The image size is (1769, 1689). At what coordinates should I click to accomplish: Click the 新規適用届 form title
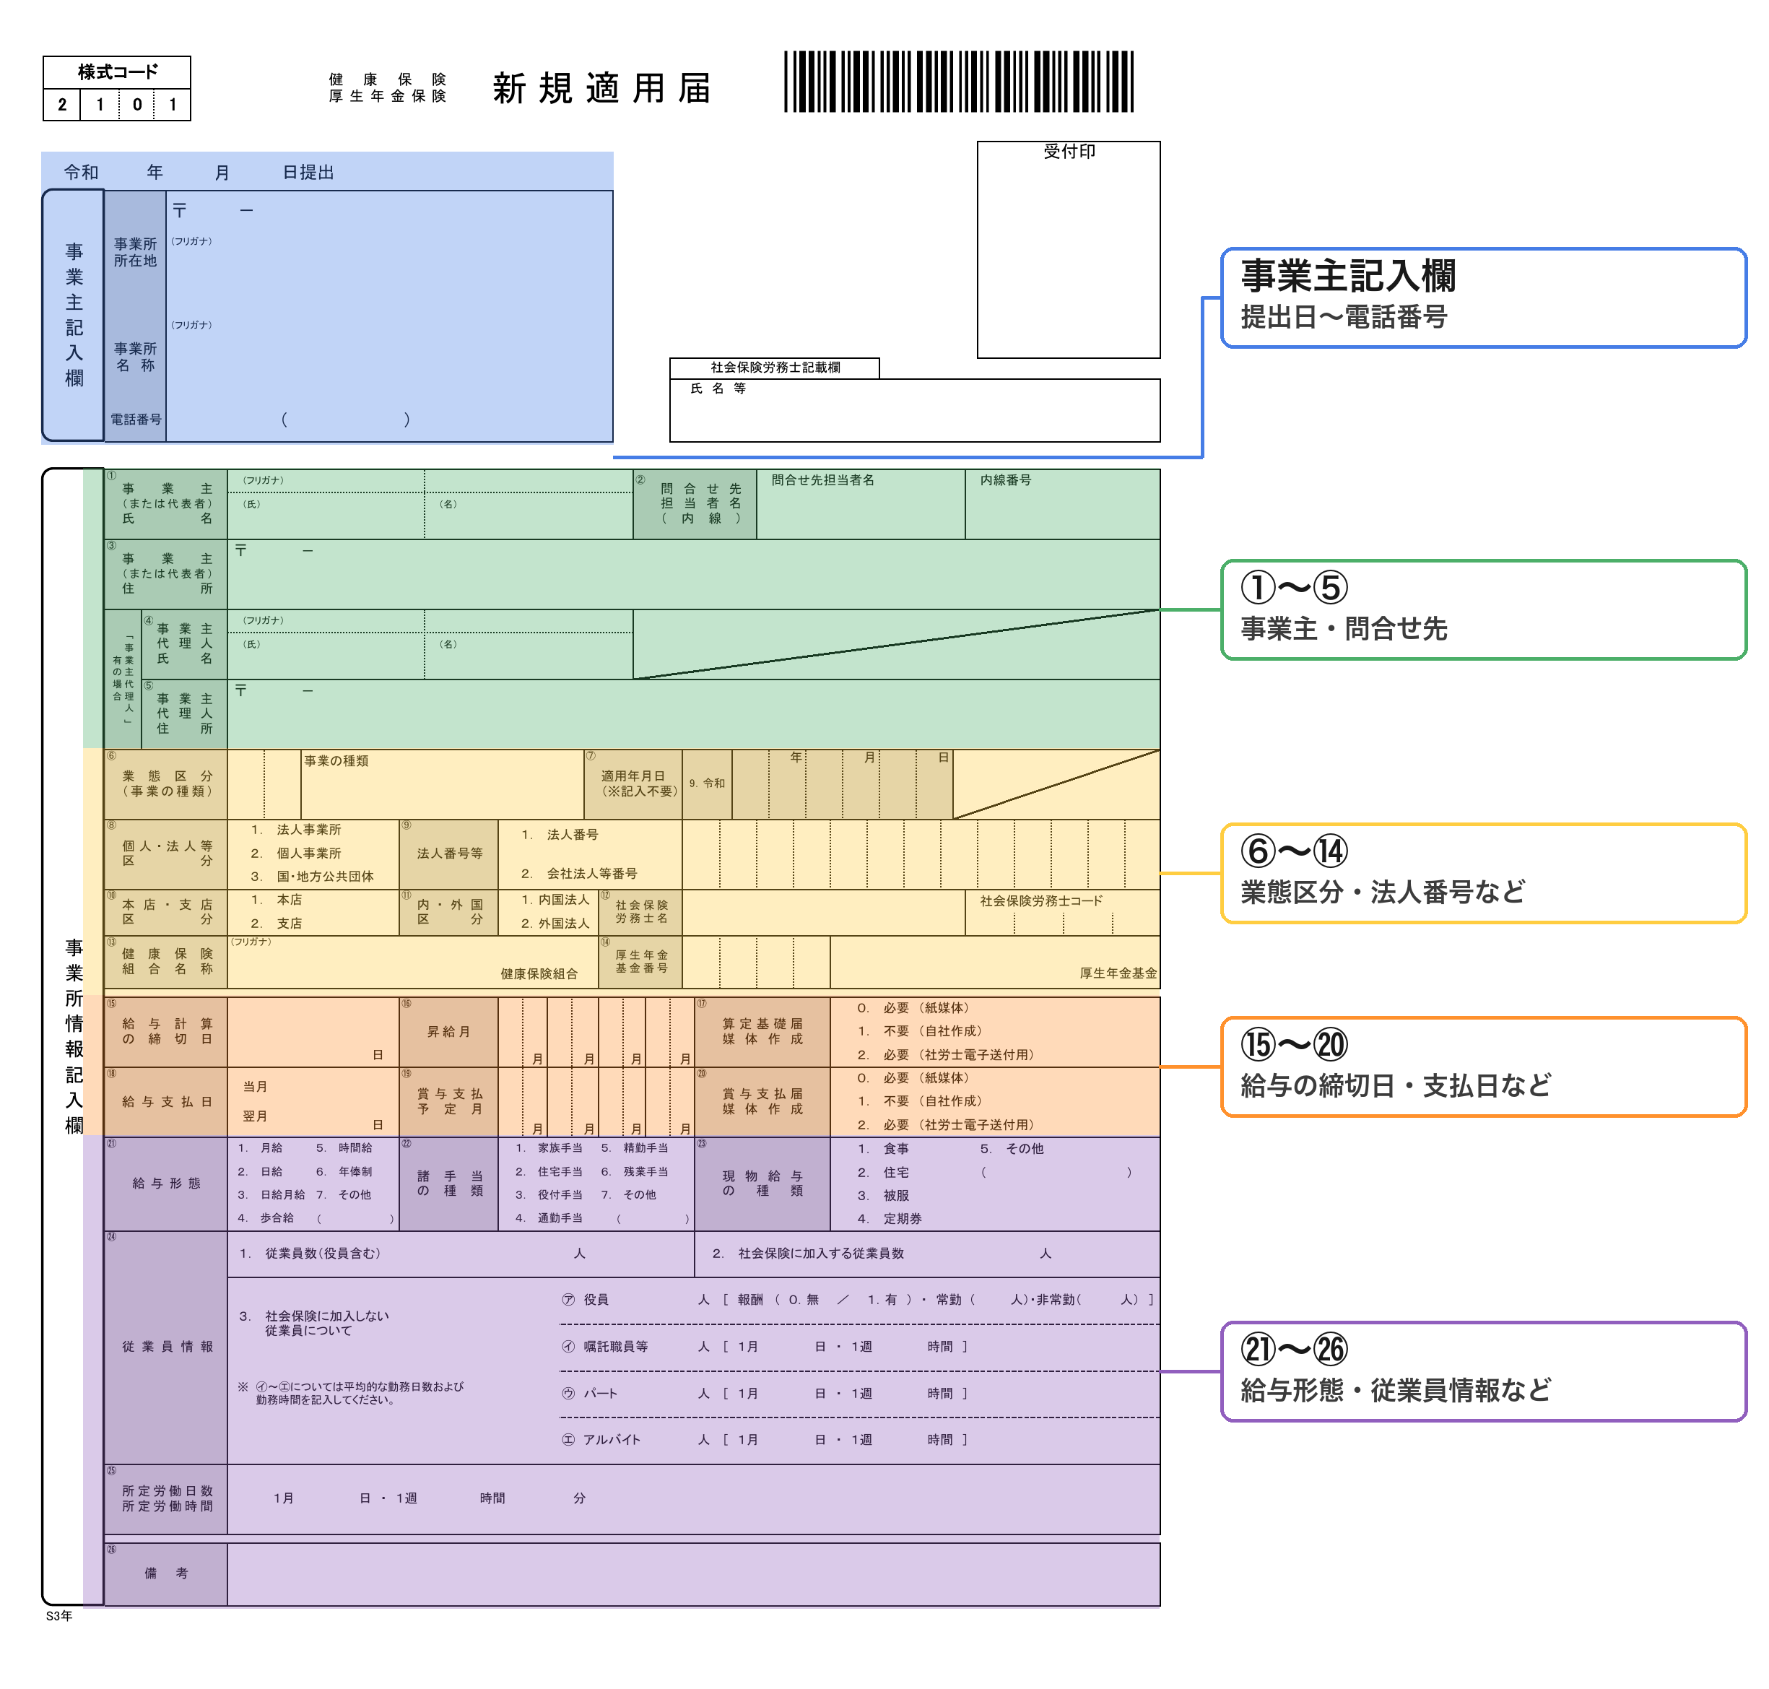point(601,87)
